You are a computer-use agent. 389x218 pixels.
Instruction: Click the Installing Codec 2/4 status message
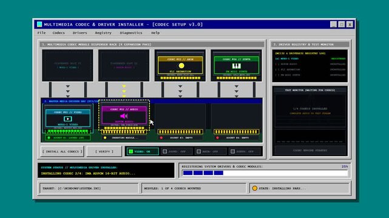[x=88, y=173]
